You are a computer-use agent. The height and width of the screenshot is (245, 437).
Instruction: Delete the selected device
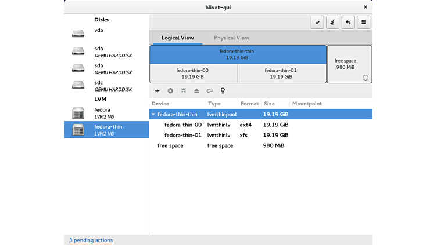pos(170,91)
